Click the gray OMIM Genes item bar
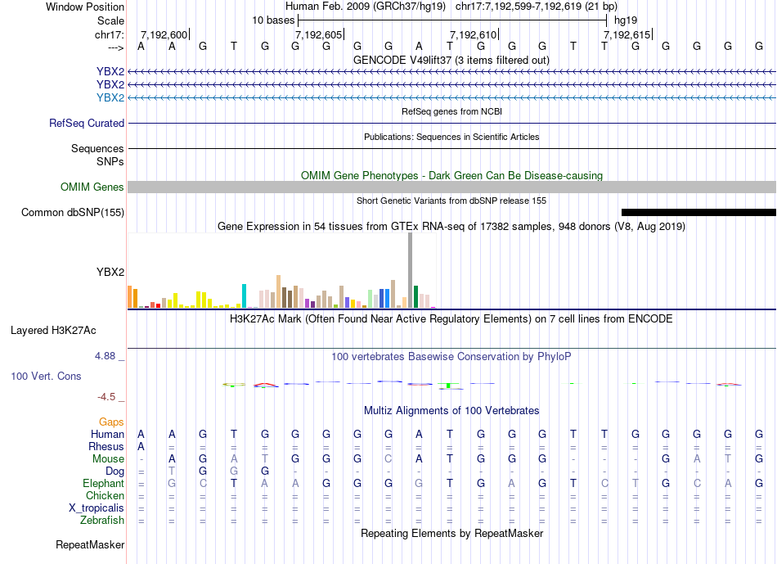This screenshot has width=777, height=564. click(451, 187)
